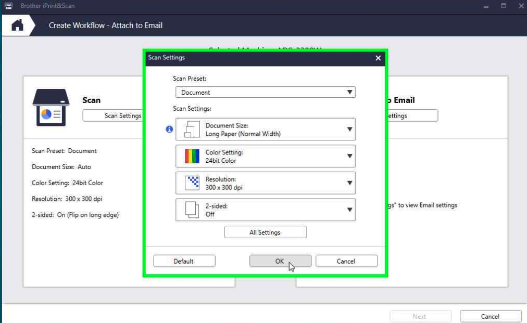Click the info icon beside Document Size
Image resolution: width=527 pixels, height=323 pixels.
[x=169, y=130]
